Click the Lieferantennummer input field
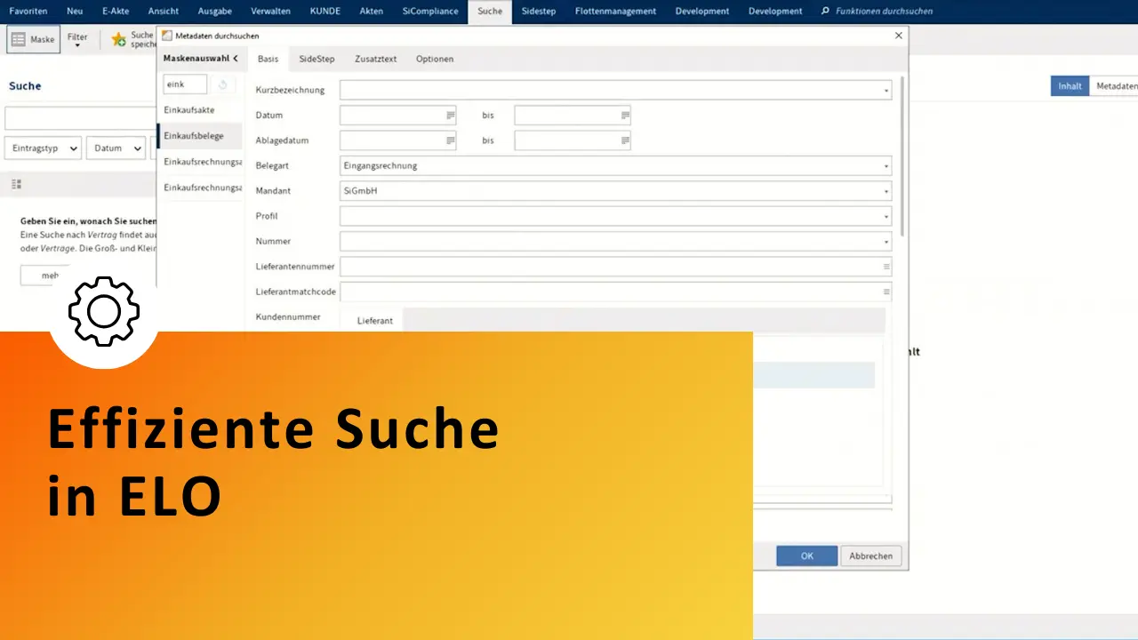1138x640 pixels. pos(615,267)
